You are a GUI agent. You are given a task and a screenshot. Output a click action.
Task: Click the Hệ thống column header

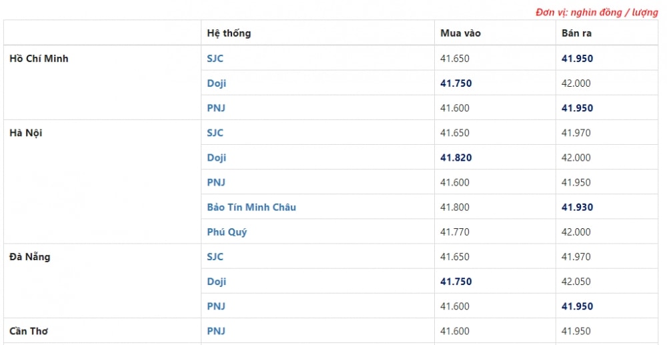(229, 33)
